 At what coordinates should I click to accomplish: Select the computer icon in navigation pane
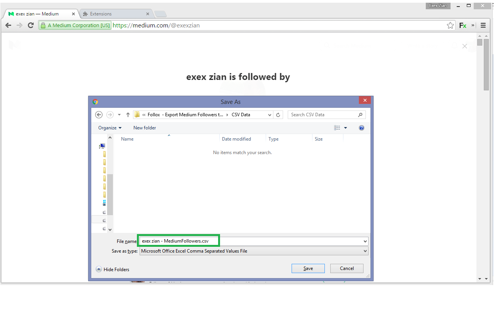click(102, 146)
